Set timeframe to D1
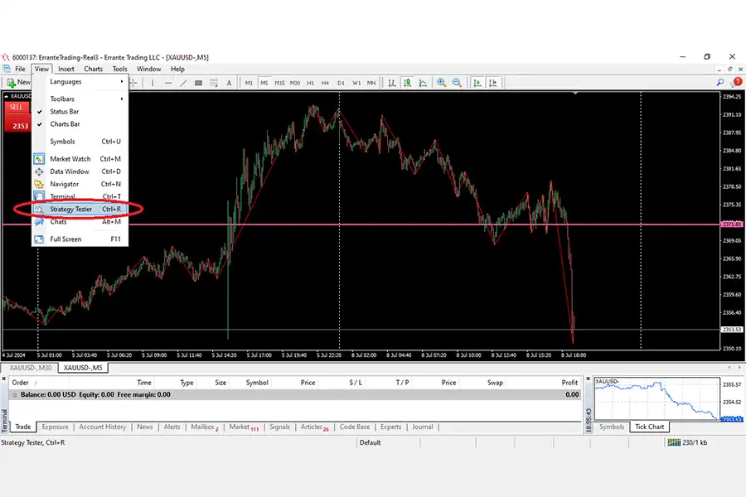Viewport: 746px width, 497px height. (341, 83)
